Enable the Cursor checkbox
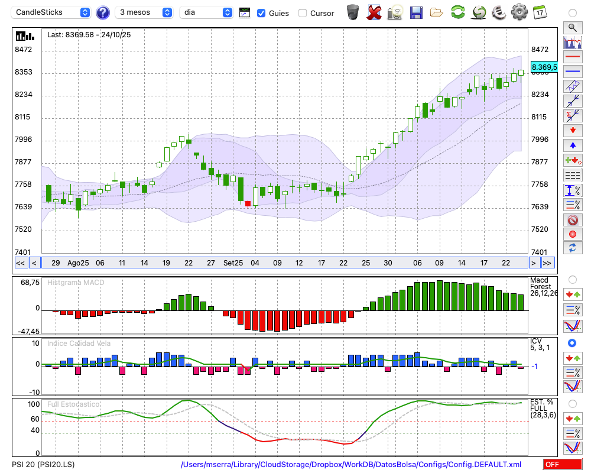 pos(303,13)
